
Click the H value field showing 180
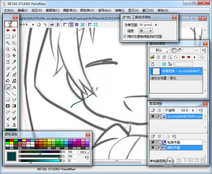tap(72, 152)
